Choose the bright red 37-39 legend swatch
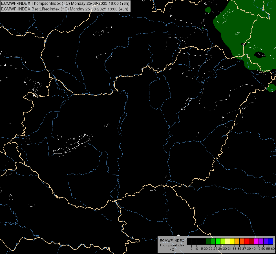276x254 pixels. pyautogui.click(x=247, y=241)
